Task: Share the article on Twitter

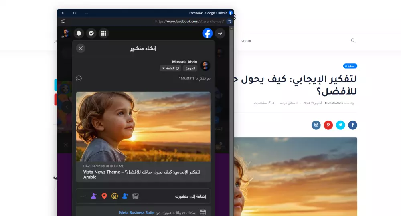Action: [x=340, y=125]
